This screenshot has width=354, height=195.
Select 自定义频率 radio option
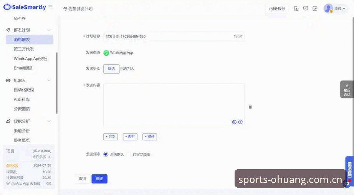[129, 154]
